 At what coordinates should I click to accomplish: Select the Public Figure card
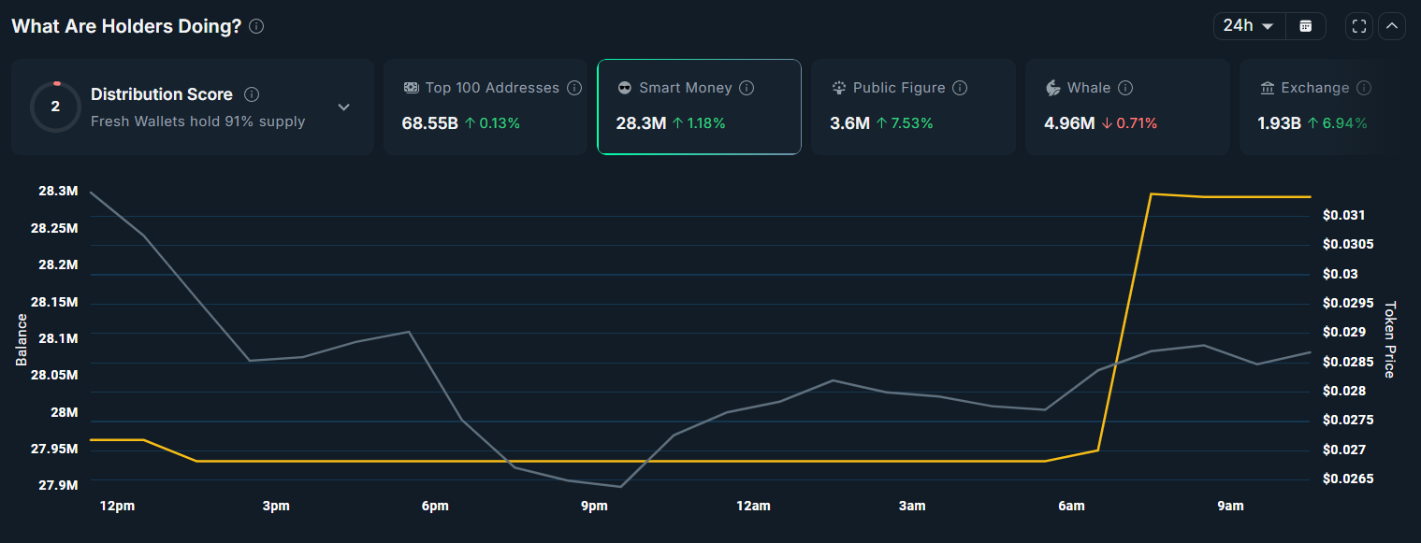point(913,107)
